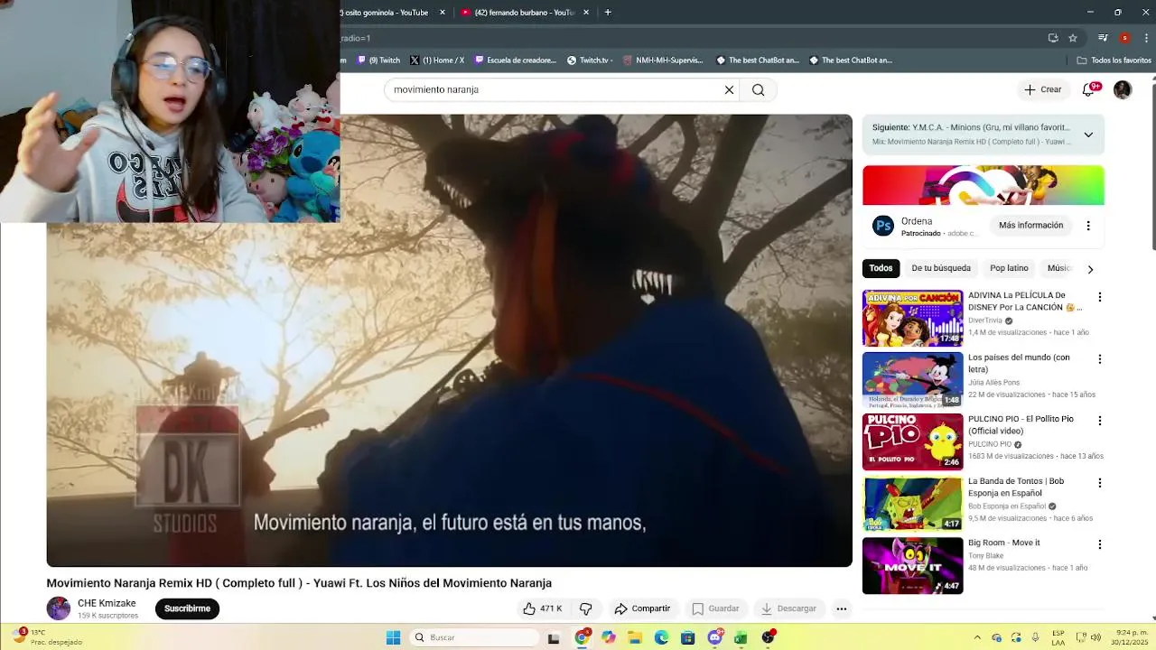
Task: Select the Todos filter chip
Action: click(x=881, y=268)
